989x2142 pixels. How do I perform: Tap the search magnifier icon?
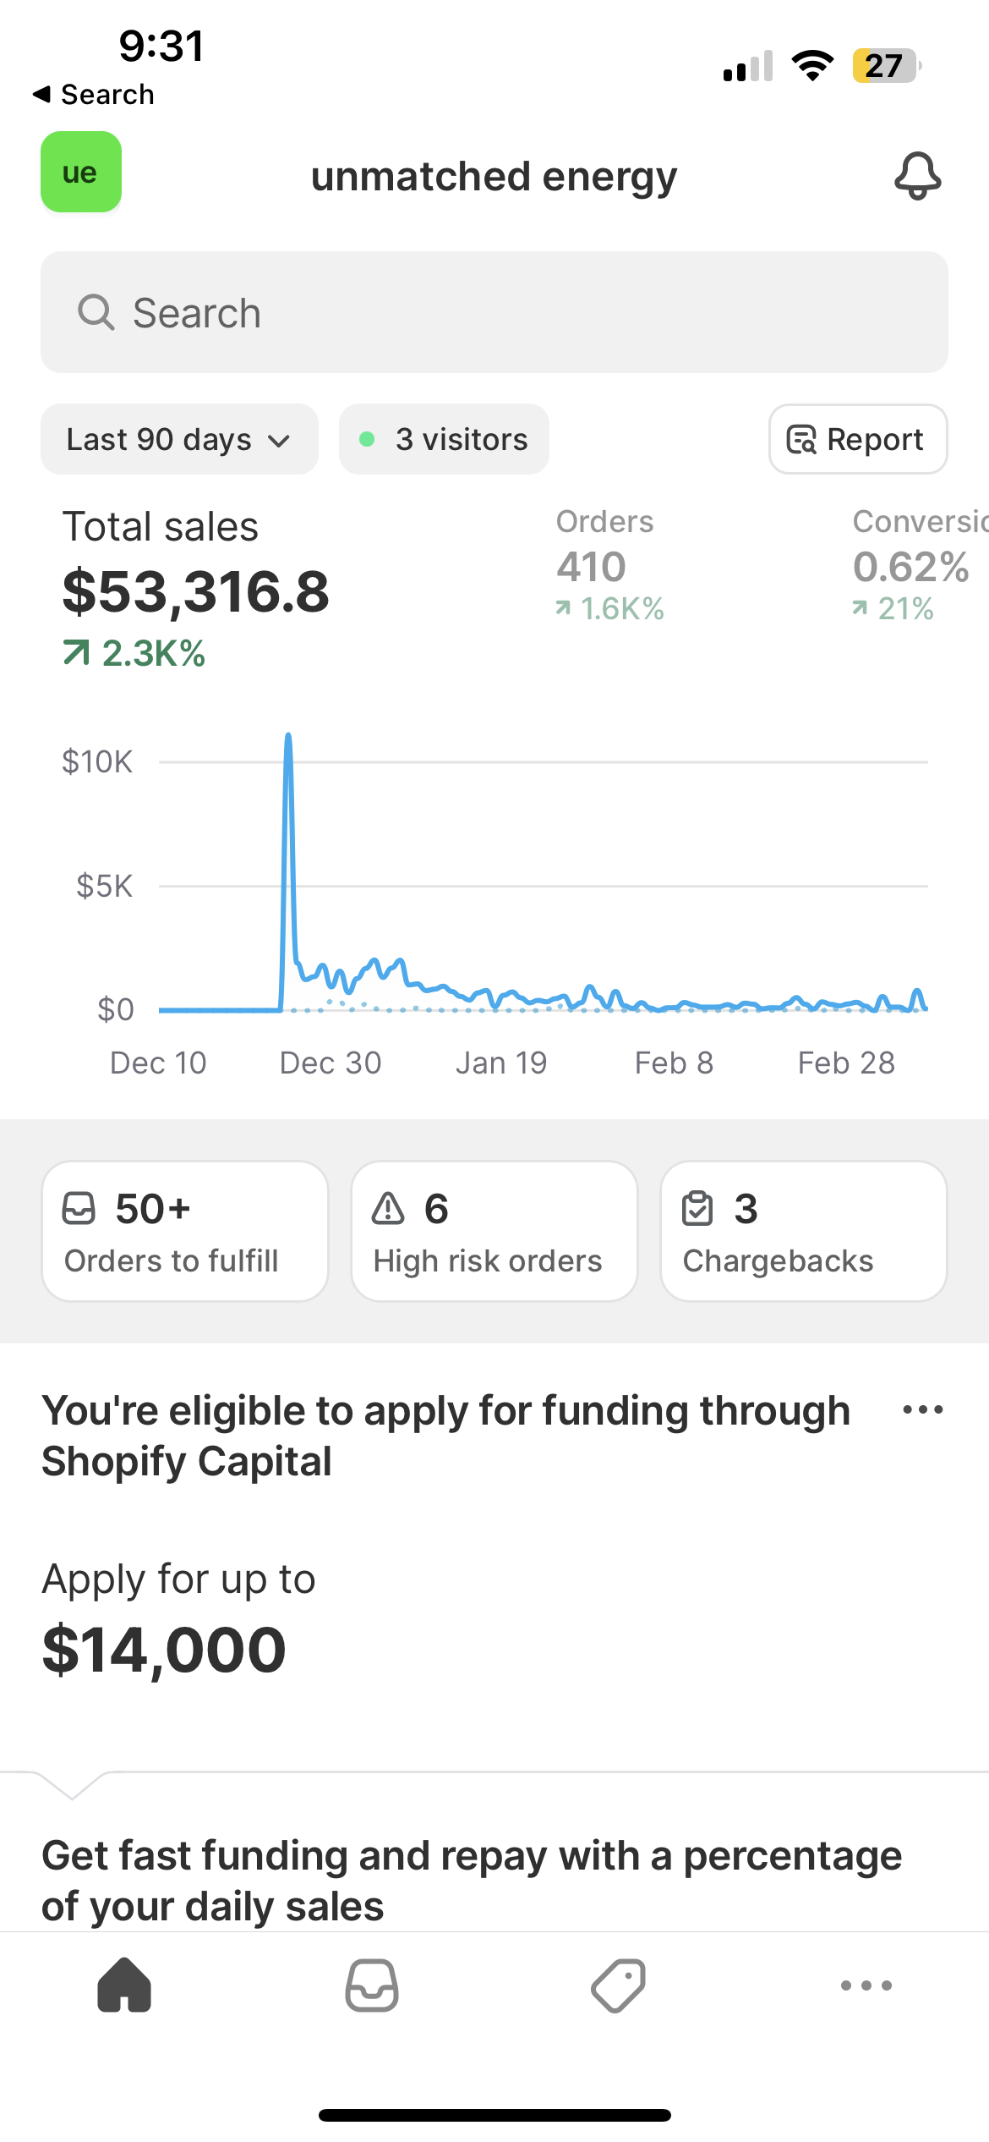96,312
